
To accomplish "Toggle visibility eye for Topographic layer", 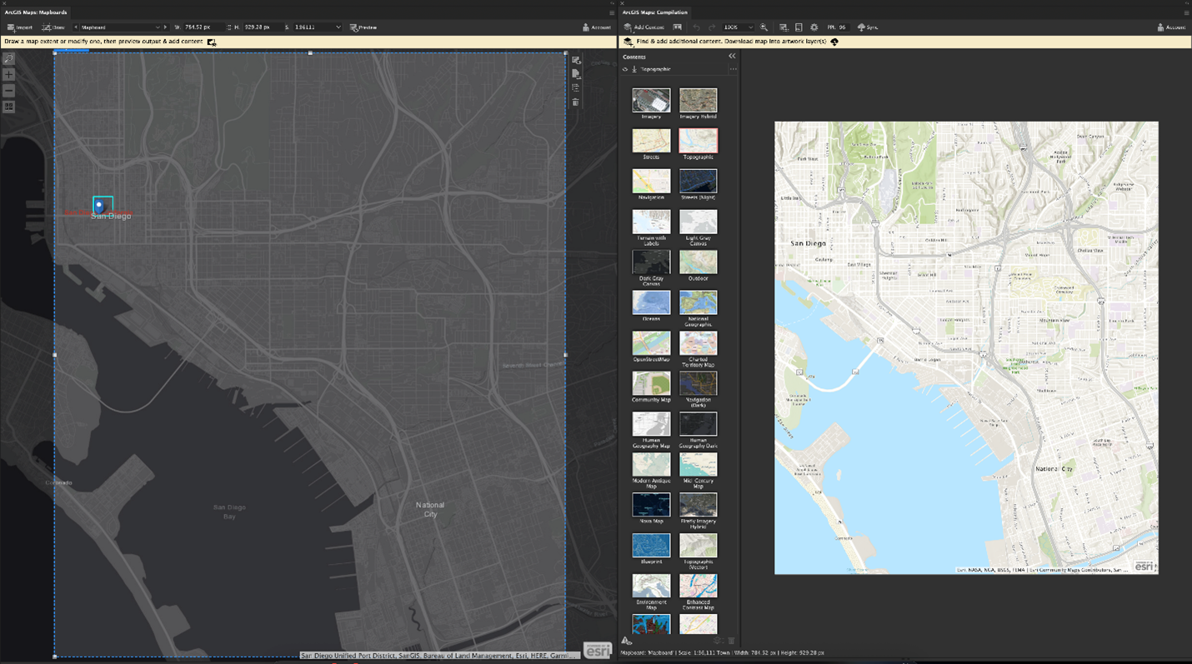I will [625, 69].
